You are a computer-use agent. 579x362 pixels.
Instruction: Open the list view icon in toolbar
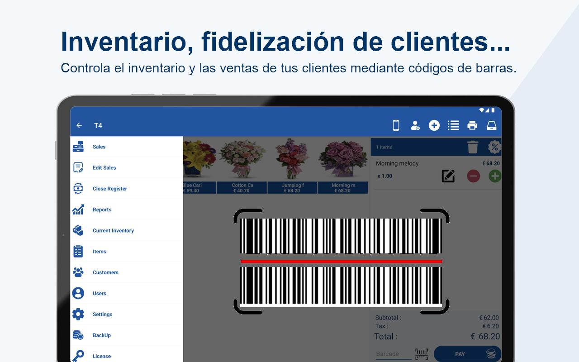453,125
